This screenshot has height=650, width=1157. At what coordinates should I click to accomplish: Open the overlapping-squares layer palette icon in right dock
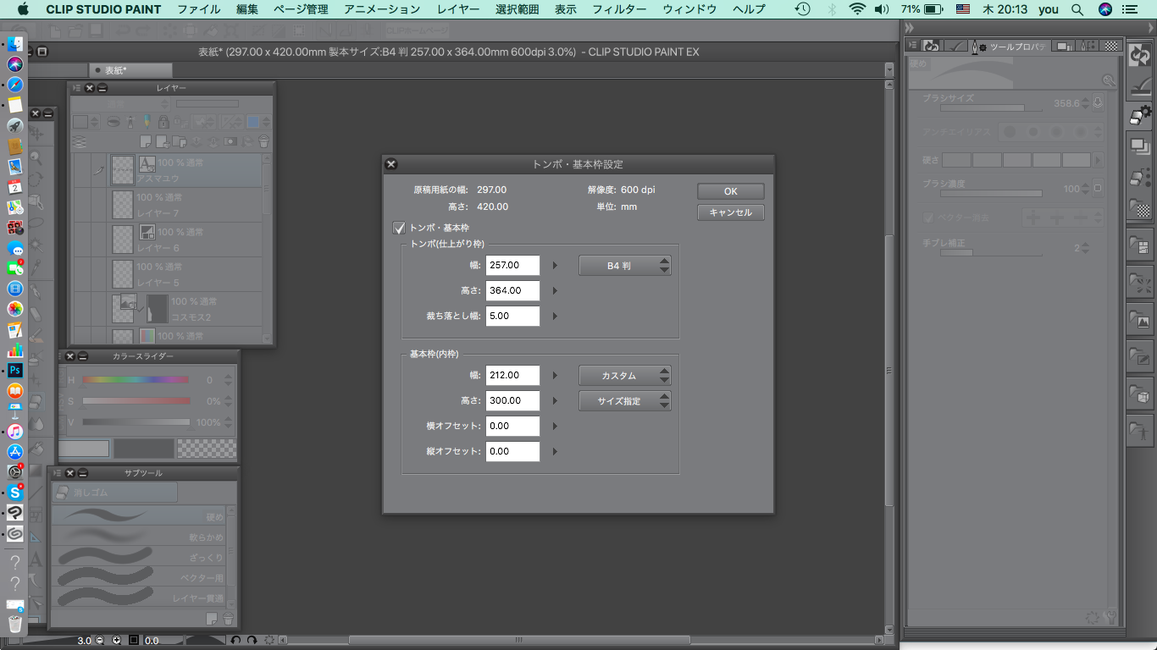coord(1140,146)
